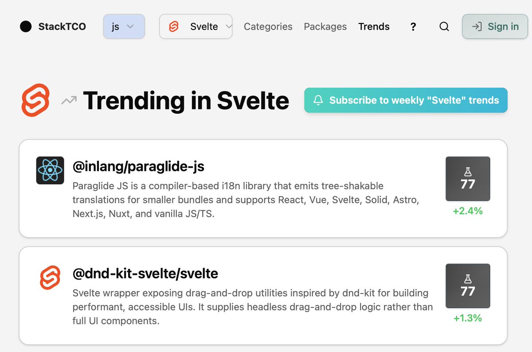532x352 pixels.
Task: Click the StackTCO brand name
Action: click(x=62, y=27)
